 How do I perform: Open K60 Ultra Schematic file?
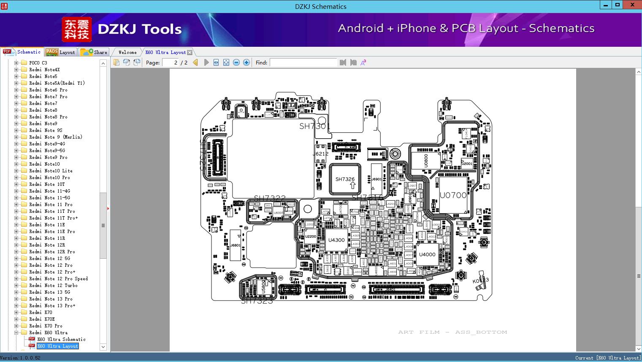(x=61, y=339)
